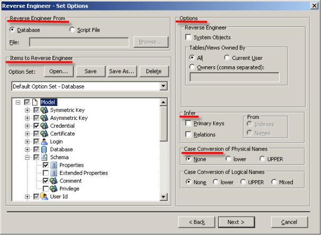
Task: Click the Owners text input field
Action: (235, 77)
